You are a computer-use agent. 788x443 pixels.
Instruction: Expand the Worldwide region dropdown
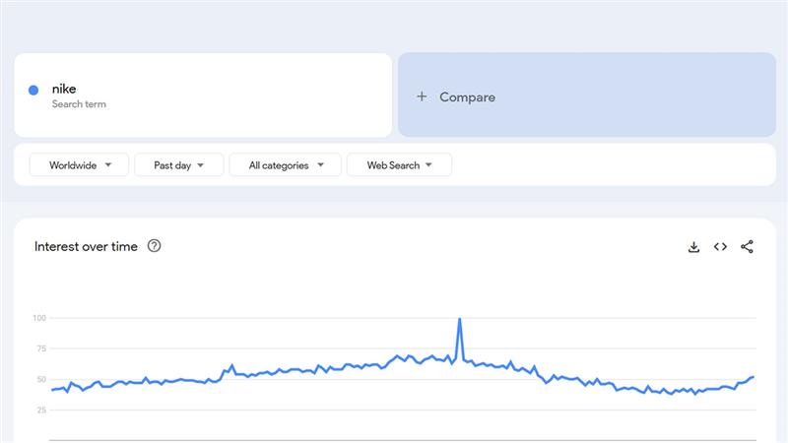pos(79,165)
